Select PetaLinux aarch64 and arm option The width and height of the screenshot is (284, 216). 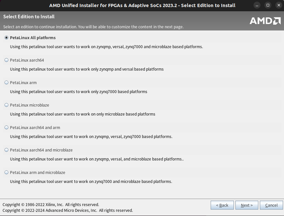coord(6,128)
